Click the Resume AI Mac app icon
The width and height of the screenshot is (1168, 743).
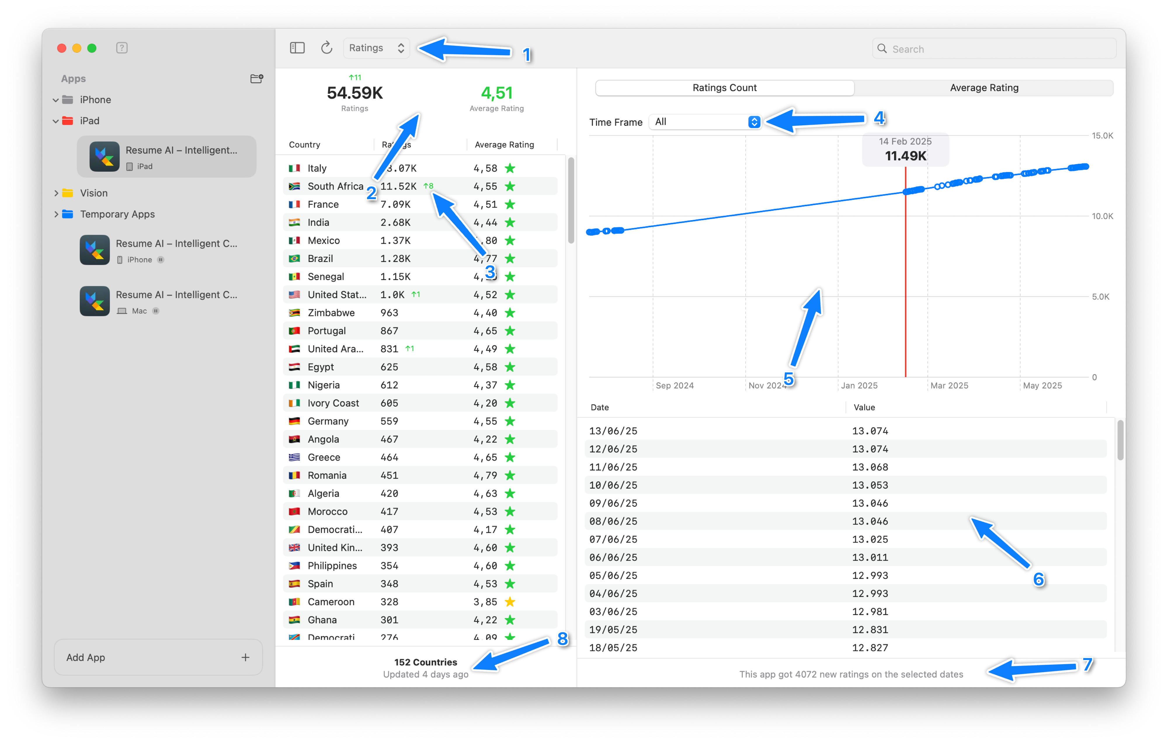[95, 301]
